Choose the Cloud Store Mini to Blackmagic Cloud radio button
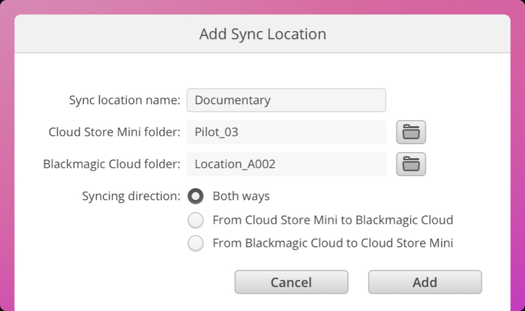Image resolution: width=525 pixels, height=311 pixels. pos(196,220)
